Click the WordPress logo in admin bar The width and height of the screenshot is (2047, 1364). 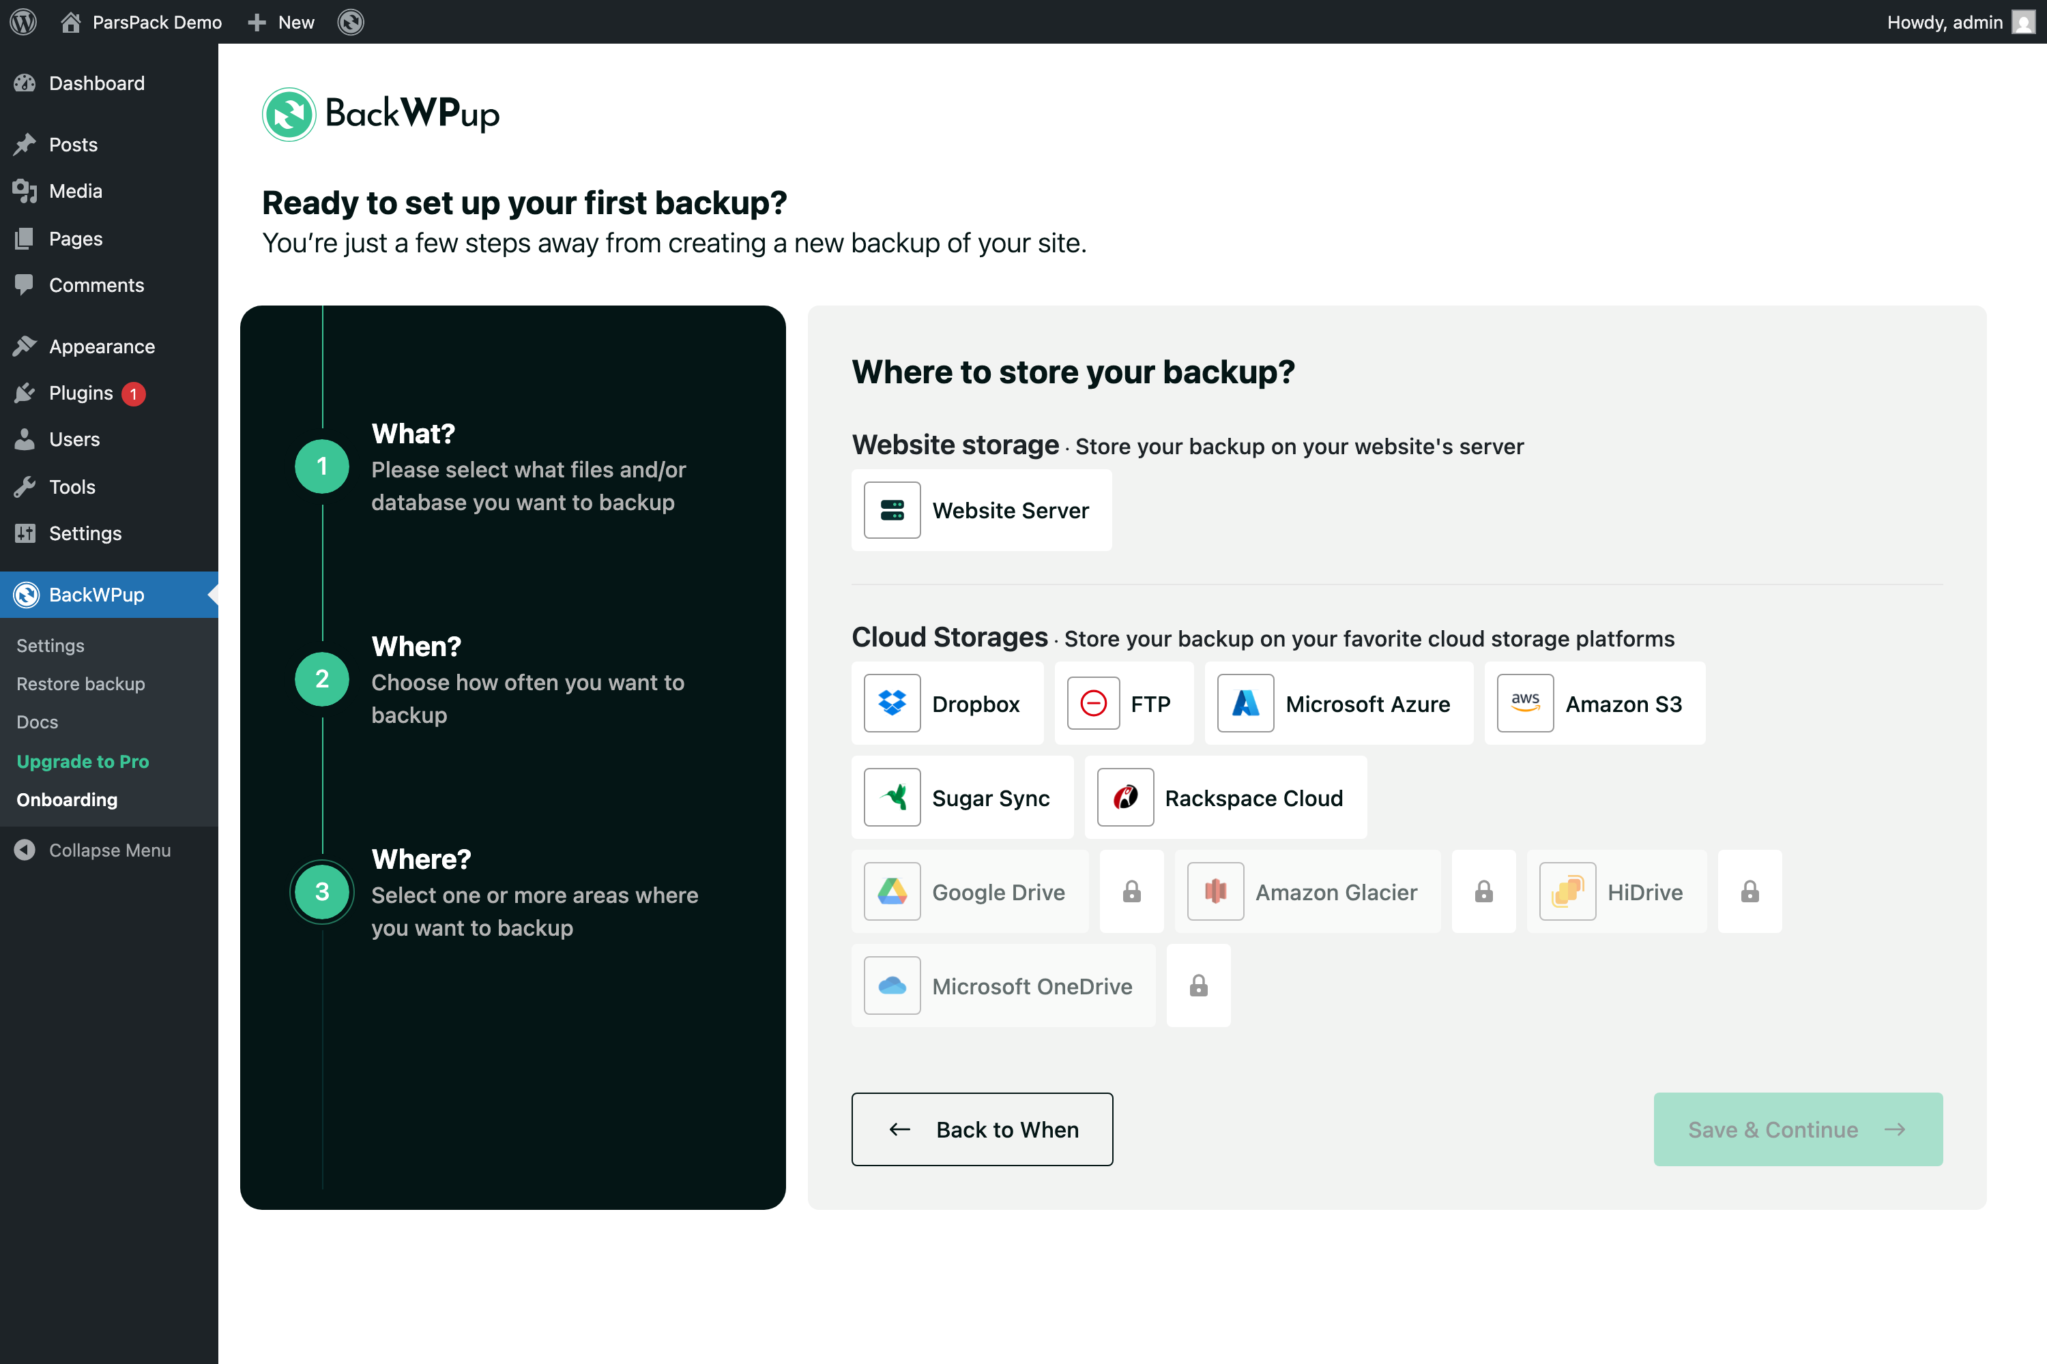[x=23, y=22]
